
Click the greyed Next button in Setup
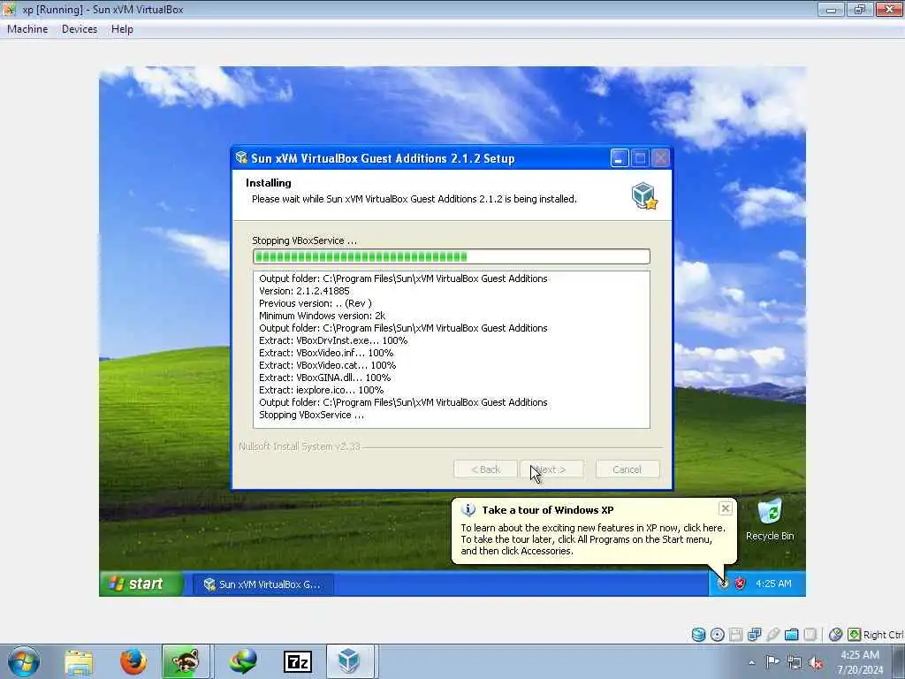point(551,469)
